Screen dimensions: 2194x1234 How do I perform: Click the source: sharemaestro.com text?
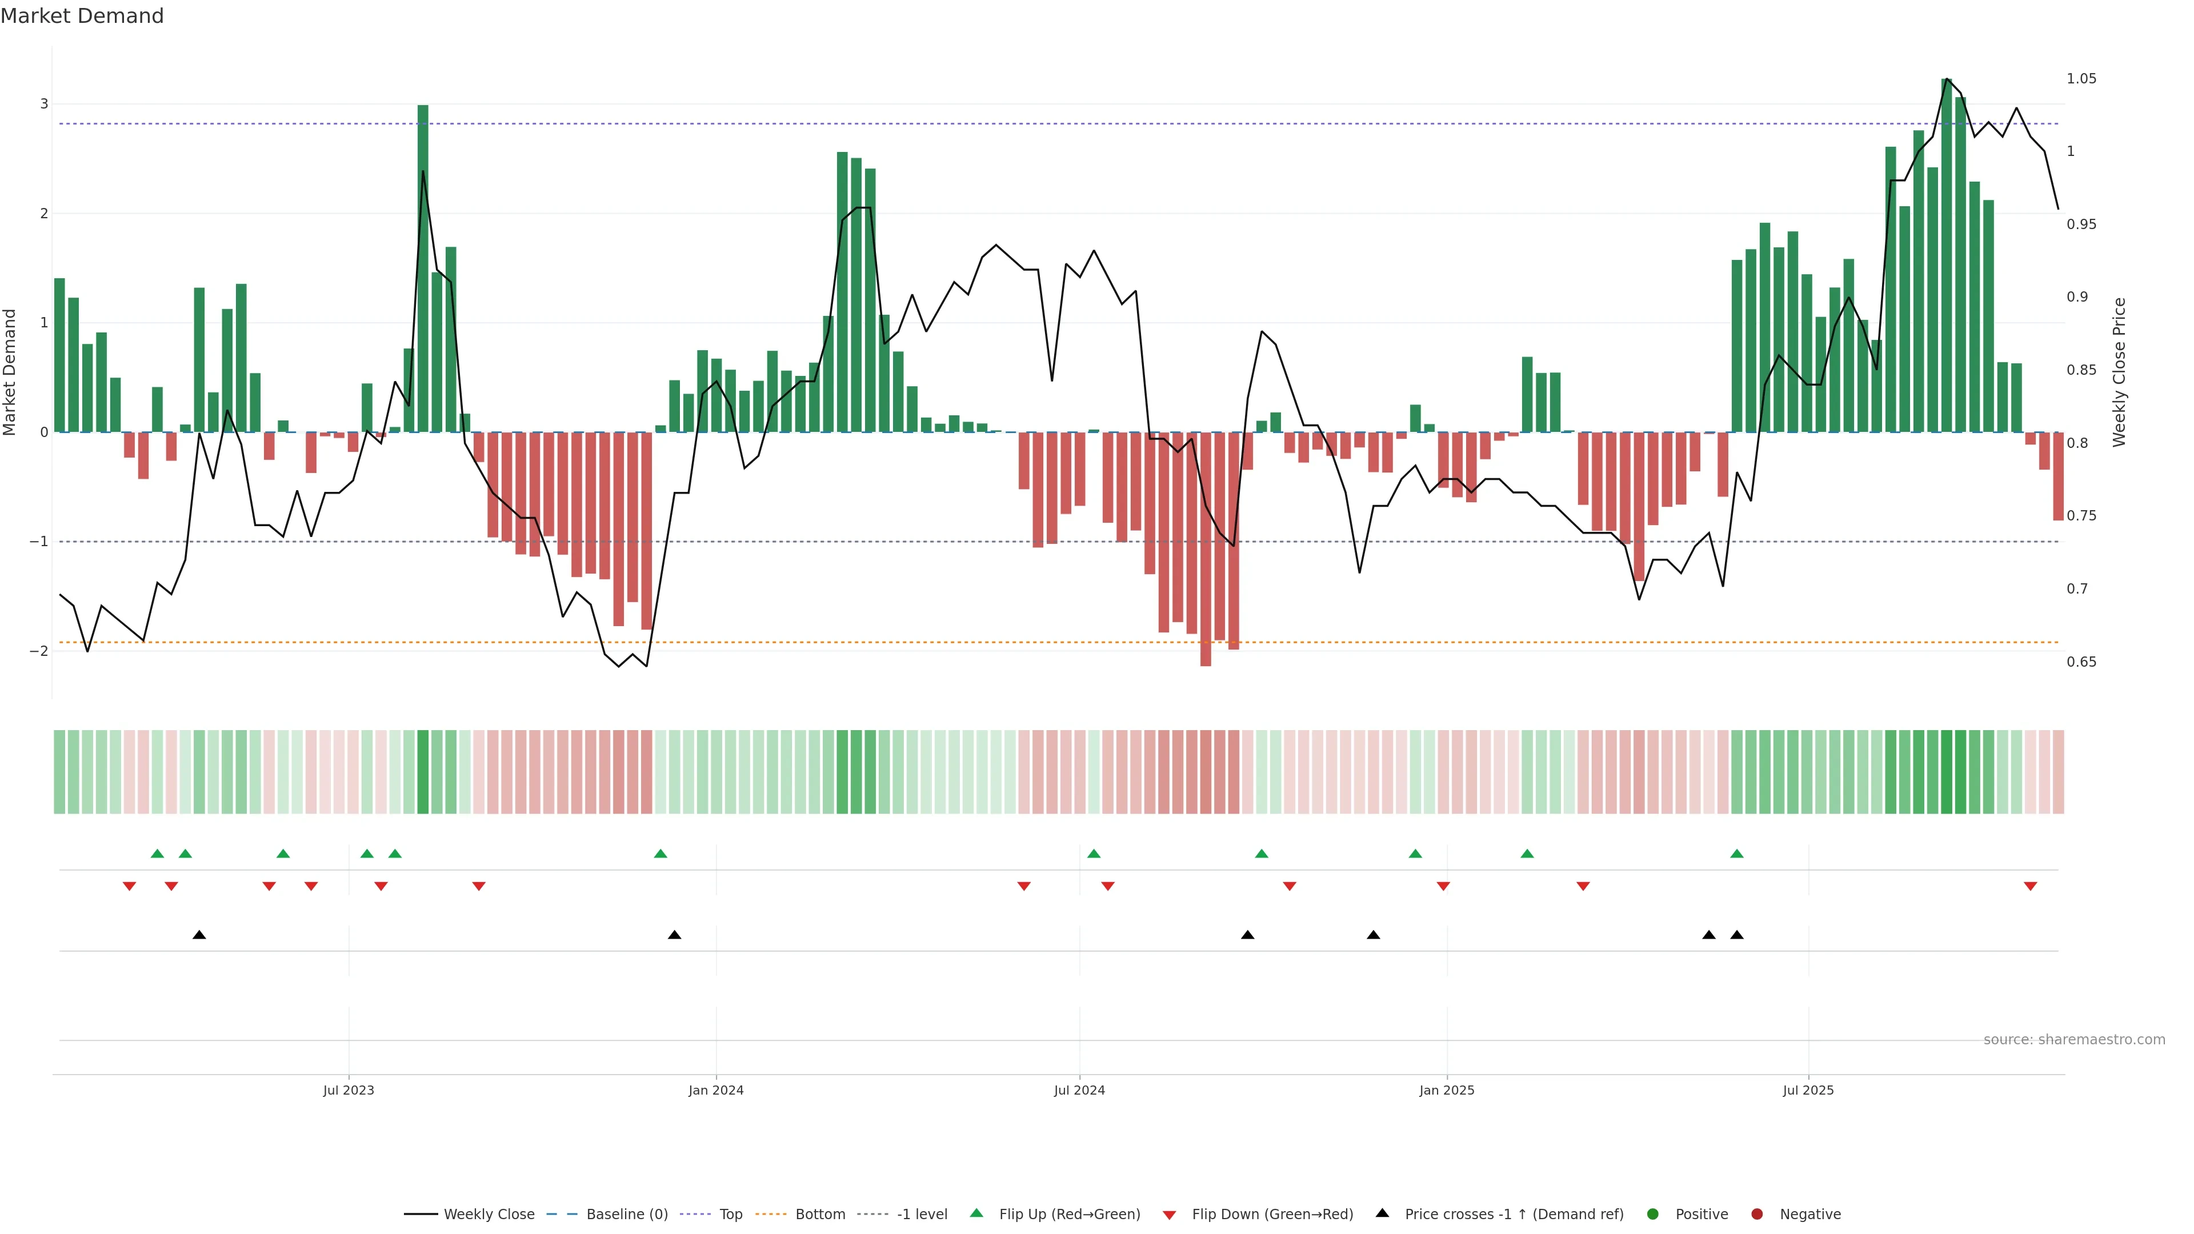click(x=2074, y=1039)
